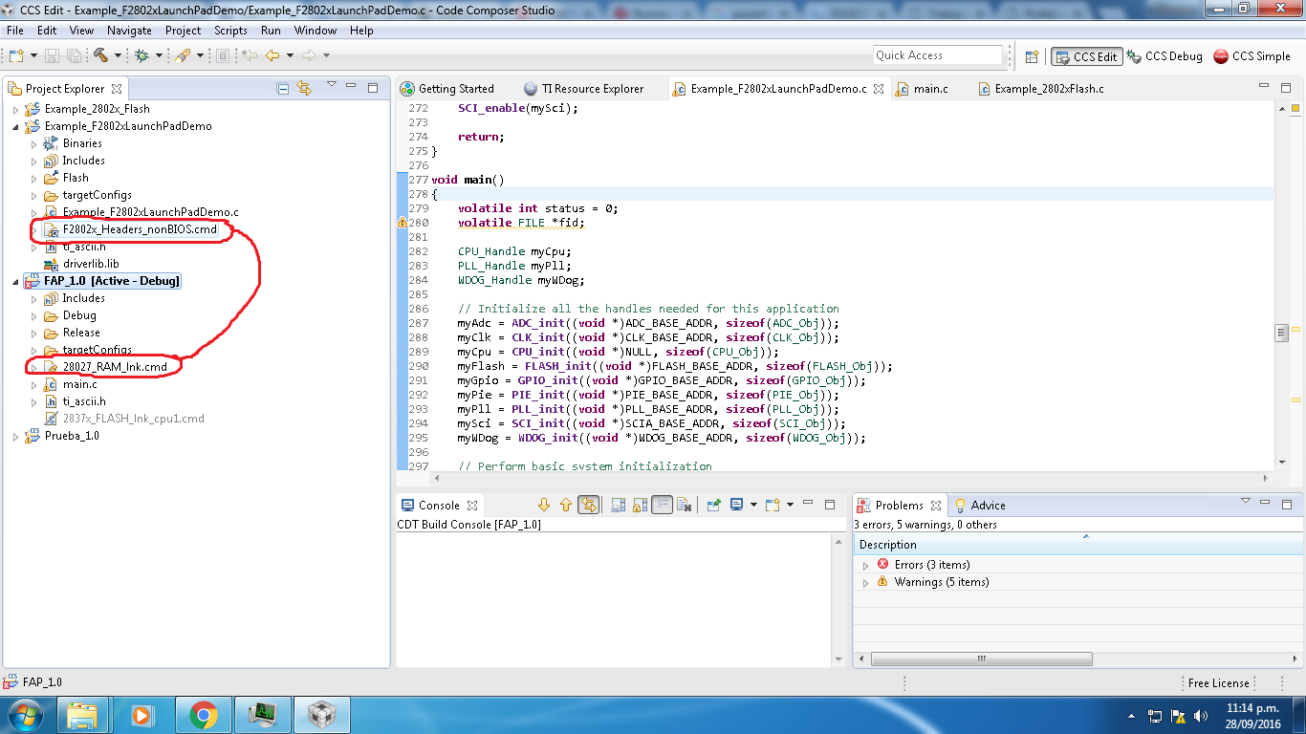Click the Build hammer icon

[x=99, y=56]
